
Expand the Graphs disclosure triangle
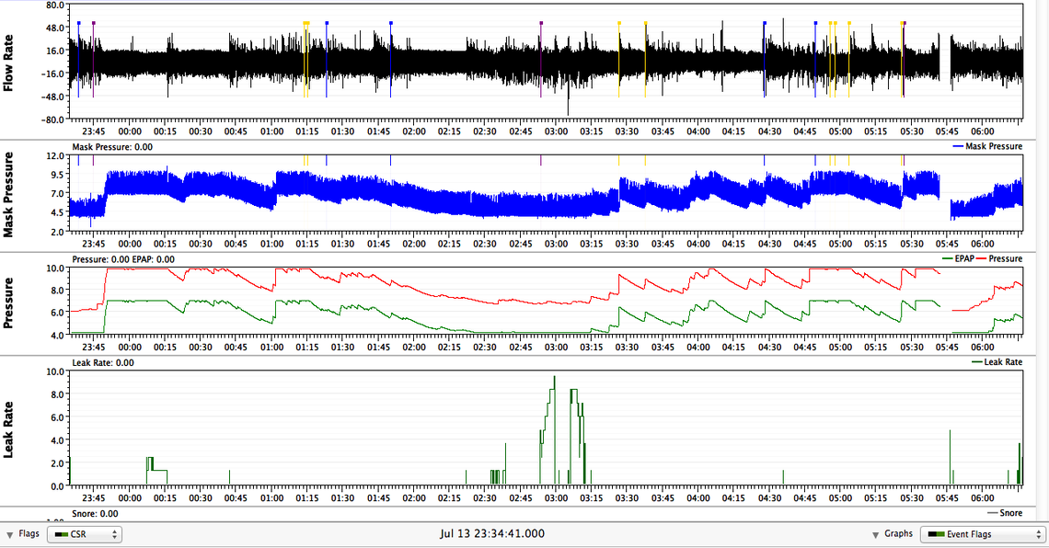876,535
